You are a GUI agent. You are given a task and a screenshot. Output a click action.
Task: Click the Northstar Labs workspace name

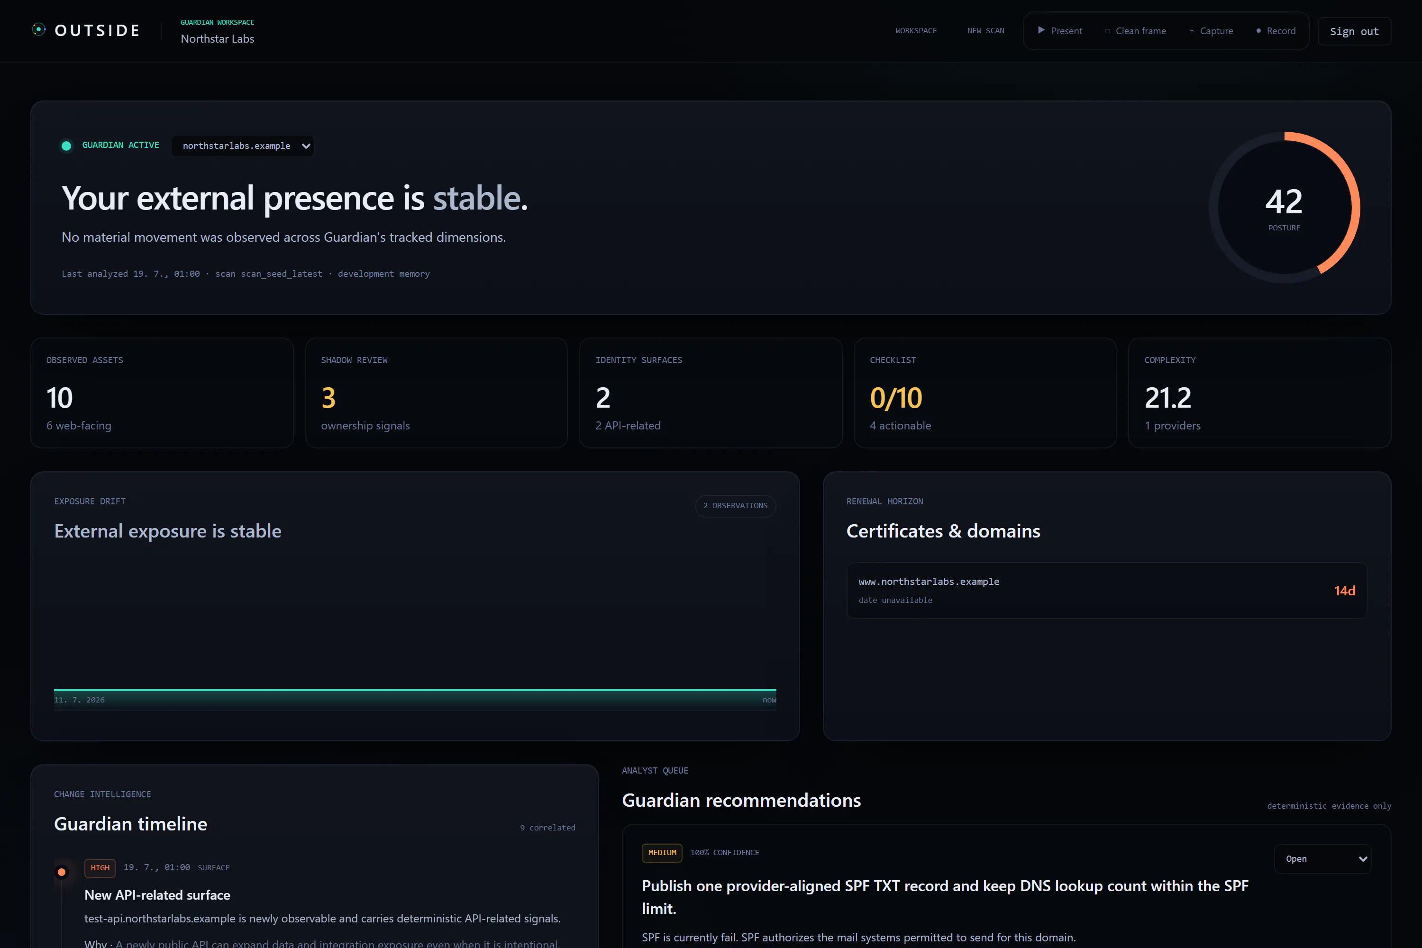[218, 39]
